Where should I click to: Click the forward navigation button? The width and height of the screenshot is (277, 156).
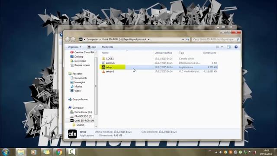pyautogui.click(x=73, y=39)
